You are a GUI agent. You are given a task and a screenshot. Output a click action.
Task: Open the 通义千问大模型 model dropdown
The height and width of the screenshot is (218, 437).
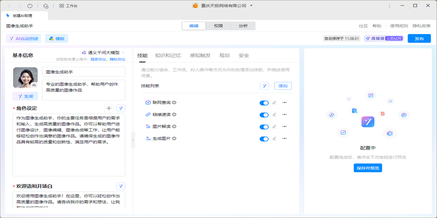click(103, 53)
